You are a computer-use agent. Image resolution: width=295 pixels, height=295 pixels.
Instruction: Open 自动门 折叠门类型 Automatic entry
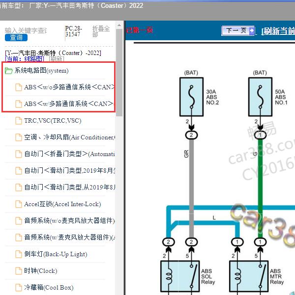click(x=70, y=154)
